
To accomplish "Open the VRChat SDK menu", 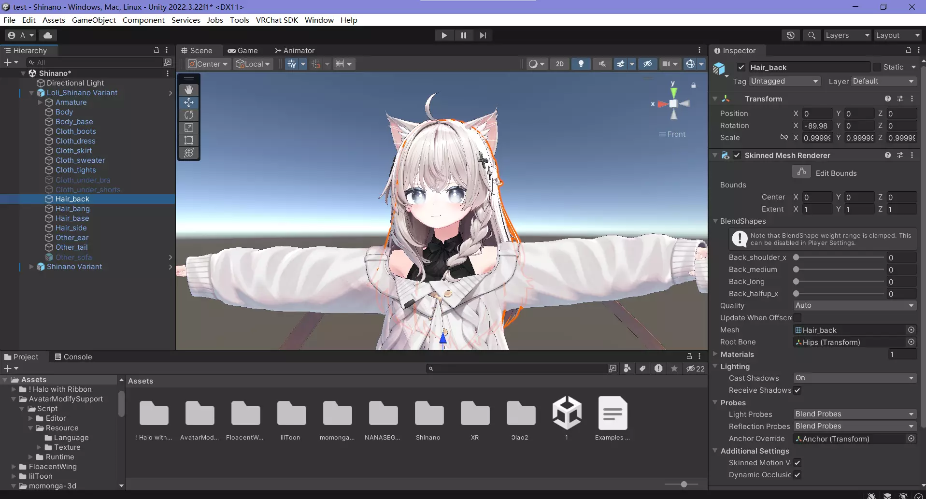I will click(x=277, y=20).
